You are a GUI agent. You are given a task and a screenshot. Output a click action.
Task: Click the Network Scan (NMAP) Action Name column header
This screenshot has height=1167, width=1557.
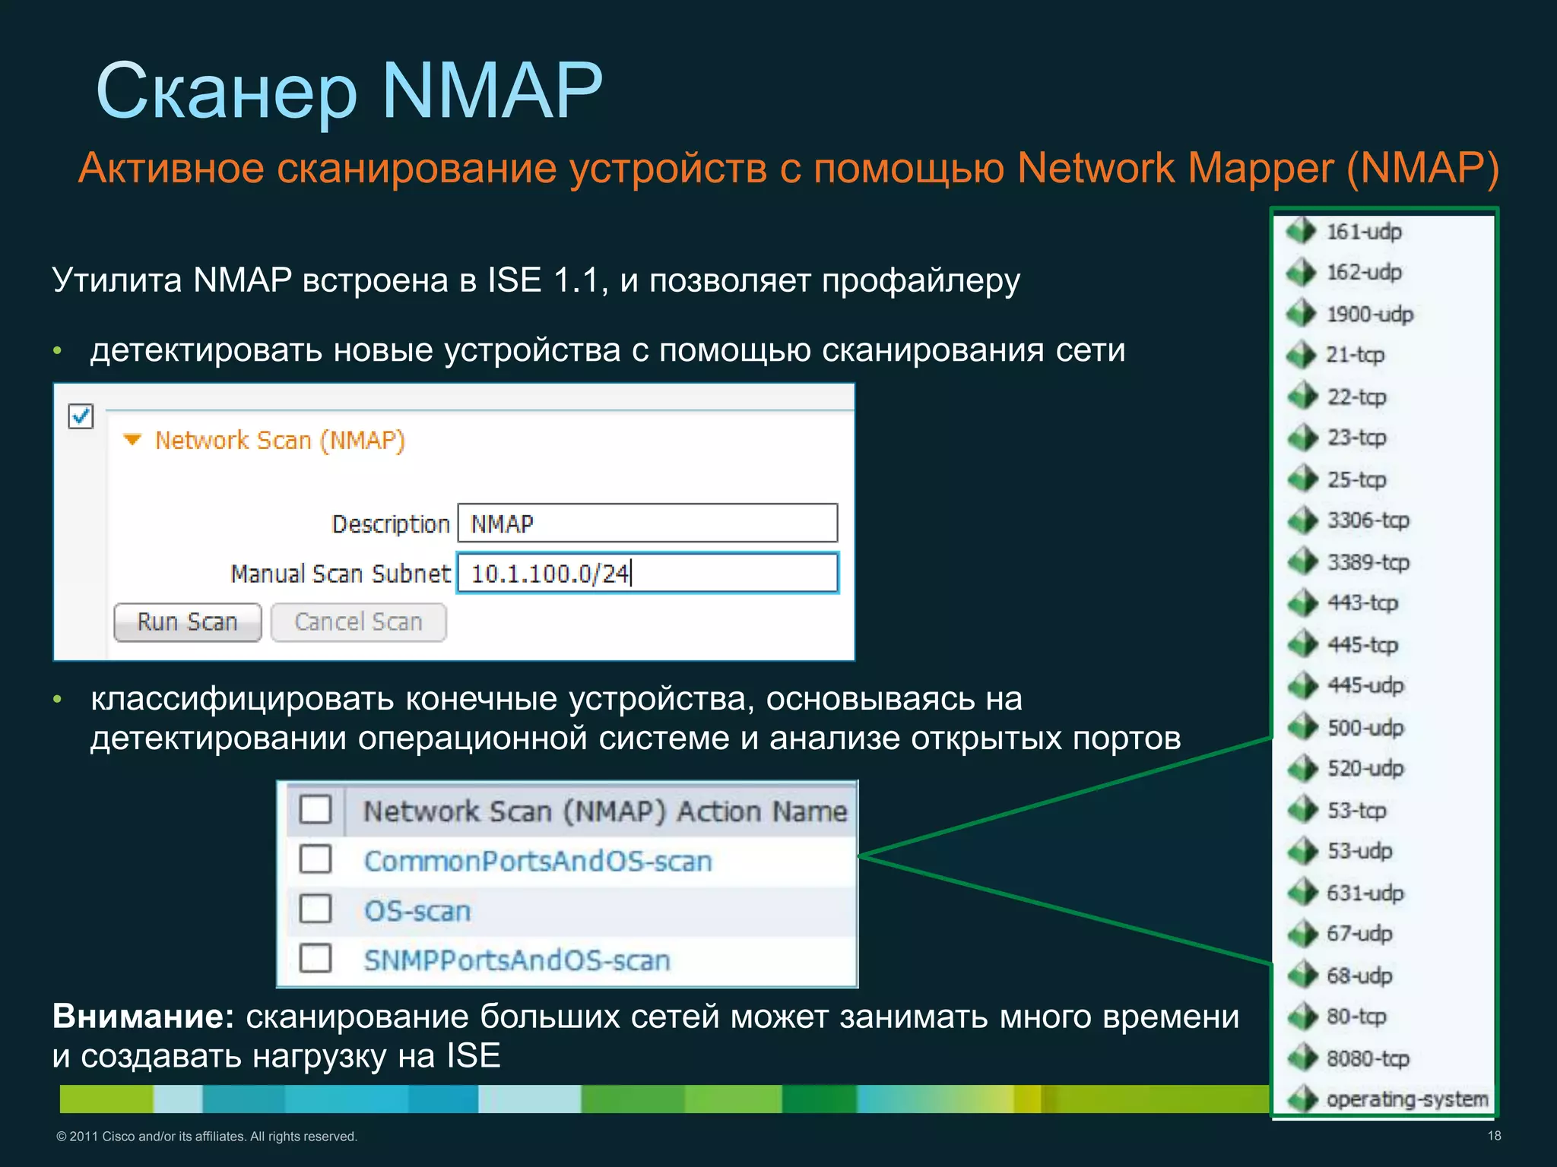[x=605, y=811]
